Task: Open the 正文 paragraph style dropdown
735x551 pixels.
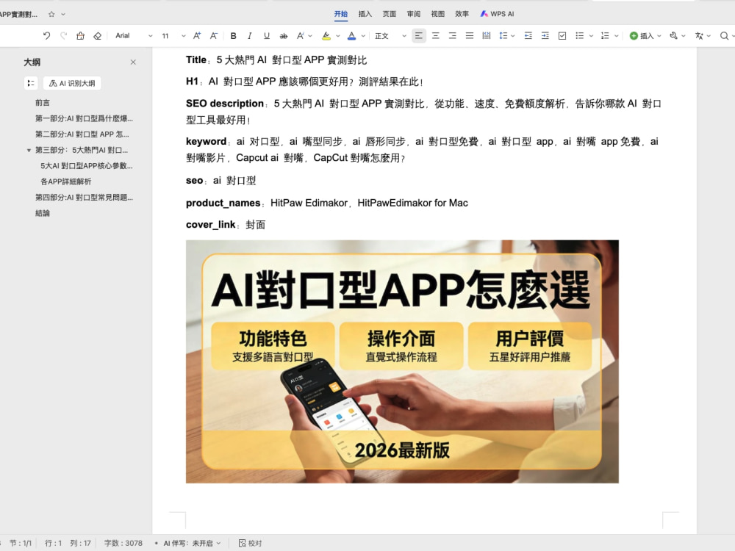Action: [x=390, y=35]
